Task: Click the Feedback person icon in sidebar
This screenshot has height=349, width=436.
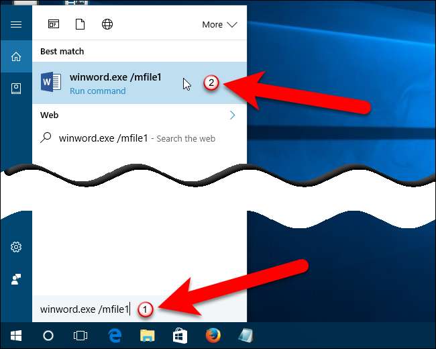Action: tap(16, 279)
